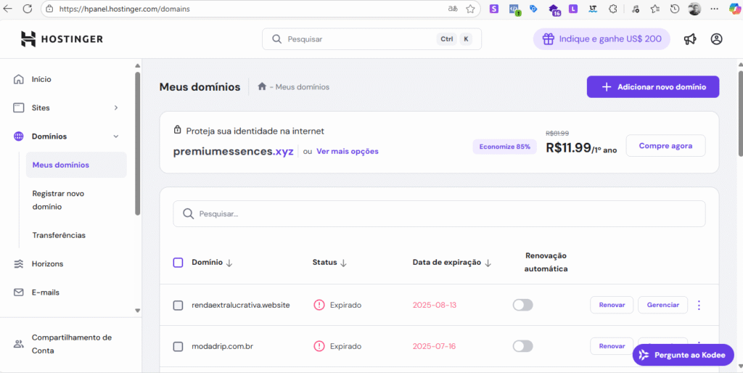
Task: Select all domains with header checkbox
Action: [x=178, y=263]
